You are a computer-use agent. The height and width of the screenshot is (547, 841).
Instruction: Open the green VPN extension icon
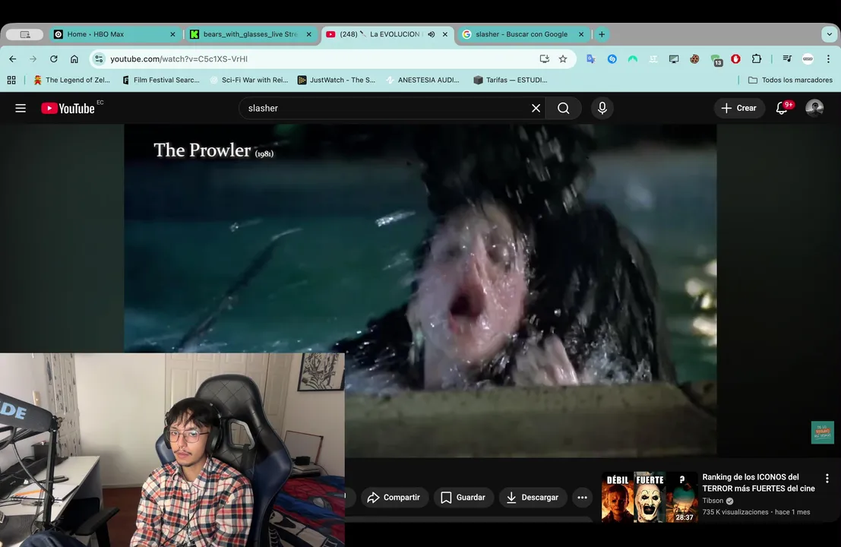(x=633, y=59)
